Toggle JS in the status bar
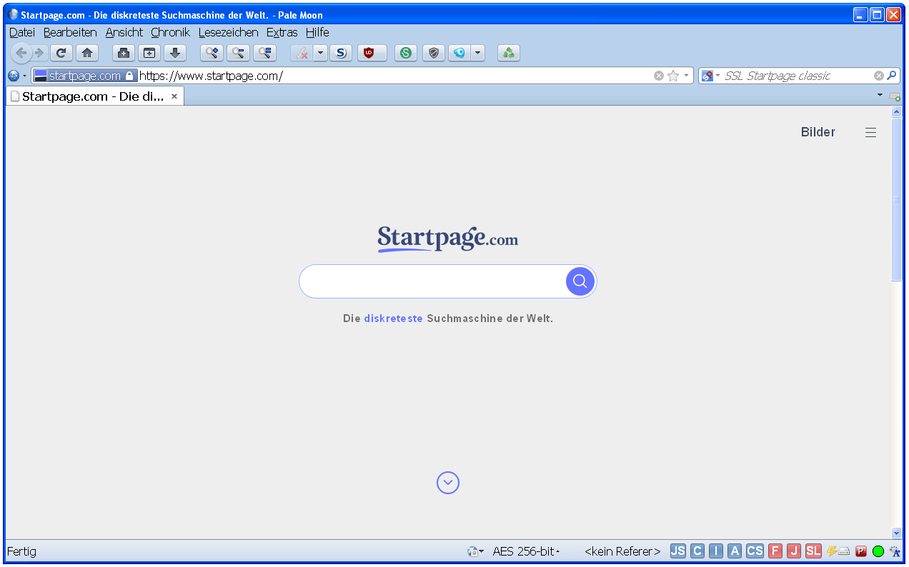The image size is (909, 567). coord(678,551)
